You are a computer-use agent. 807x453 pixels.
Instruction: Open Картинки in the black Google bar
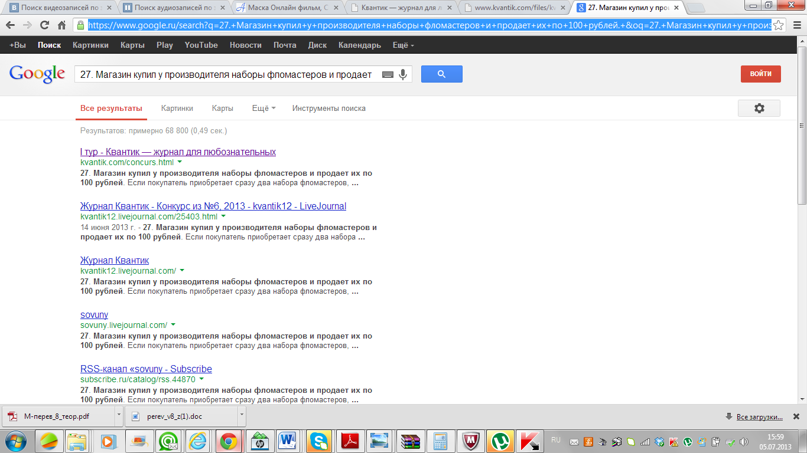pyautogui.click(x=90, y=45)
